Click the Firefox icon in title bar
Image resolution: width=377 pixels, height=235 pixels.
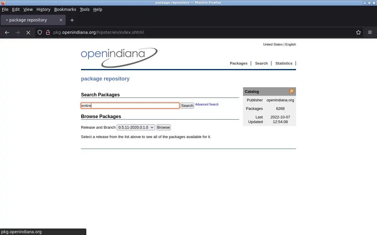(x=3, y=3)
